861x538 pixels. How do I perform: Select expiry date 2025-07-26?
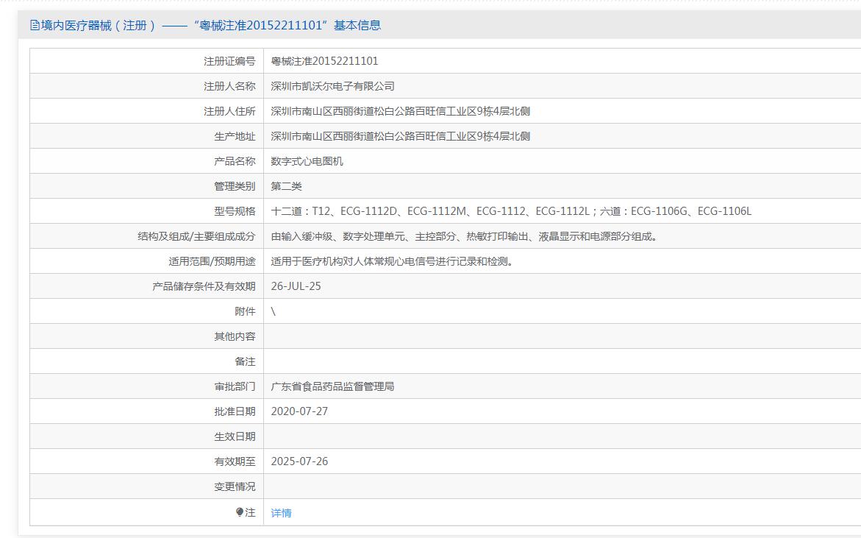tap(299, 461)
